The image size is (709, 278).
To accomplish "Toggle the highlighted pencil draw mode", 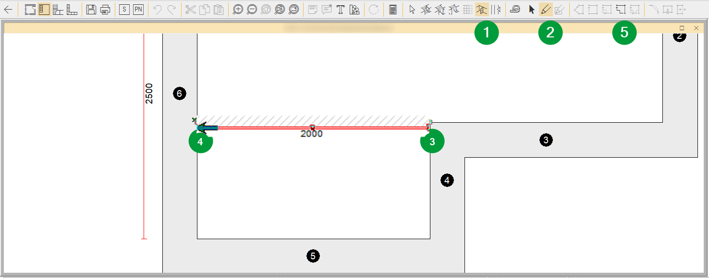I will [545, 9].
